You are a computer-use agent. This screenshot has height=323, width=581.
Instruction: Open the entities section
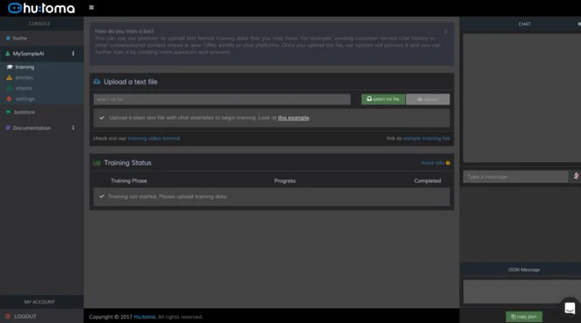point(25,78)
